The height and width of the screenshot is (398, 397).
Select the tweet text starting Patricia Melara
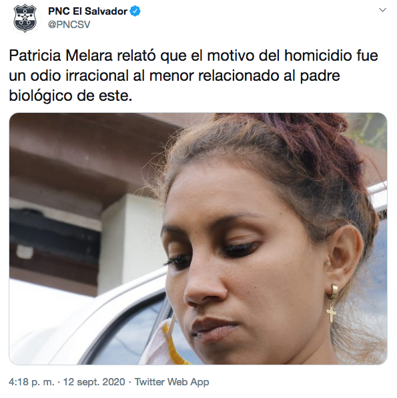[193, 75]
